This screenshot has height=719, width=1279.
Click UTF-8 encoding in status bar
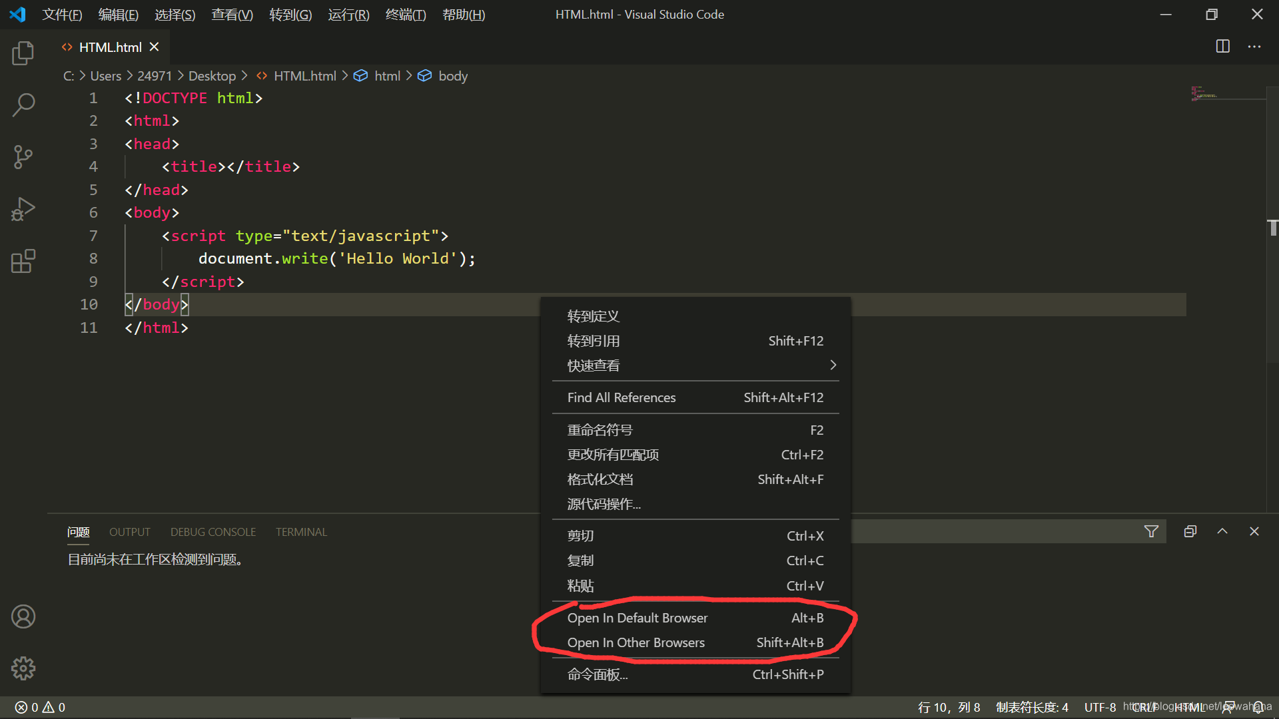tap(1100, 707)
